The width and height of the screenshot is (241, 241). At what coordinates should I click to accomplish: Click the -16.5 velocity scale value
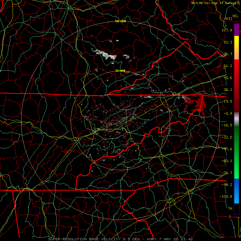pos(227,125)
